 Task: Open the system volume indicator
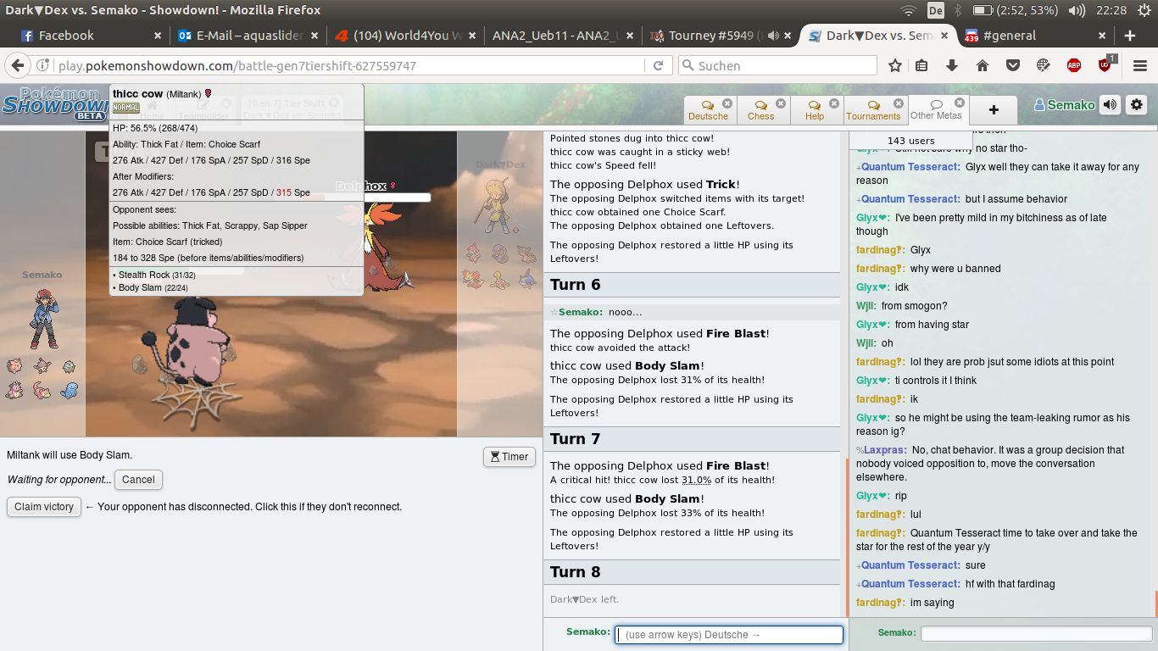[1077, 10]
